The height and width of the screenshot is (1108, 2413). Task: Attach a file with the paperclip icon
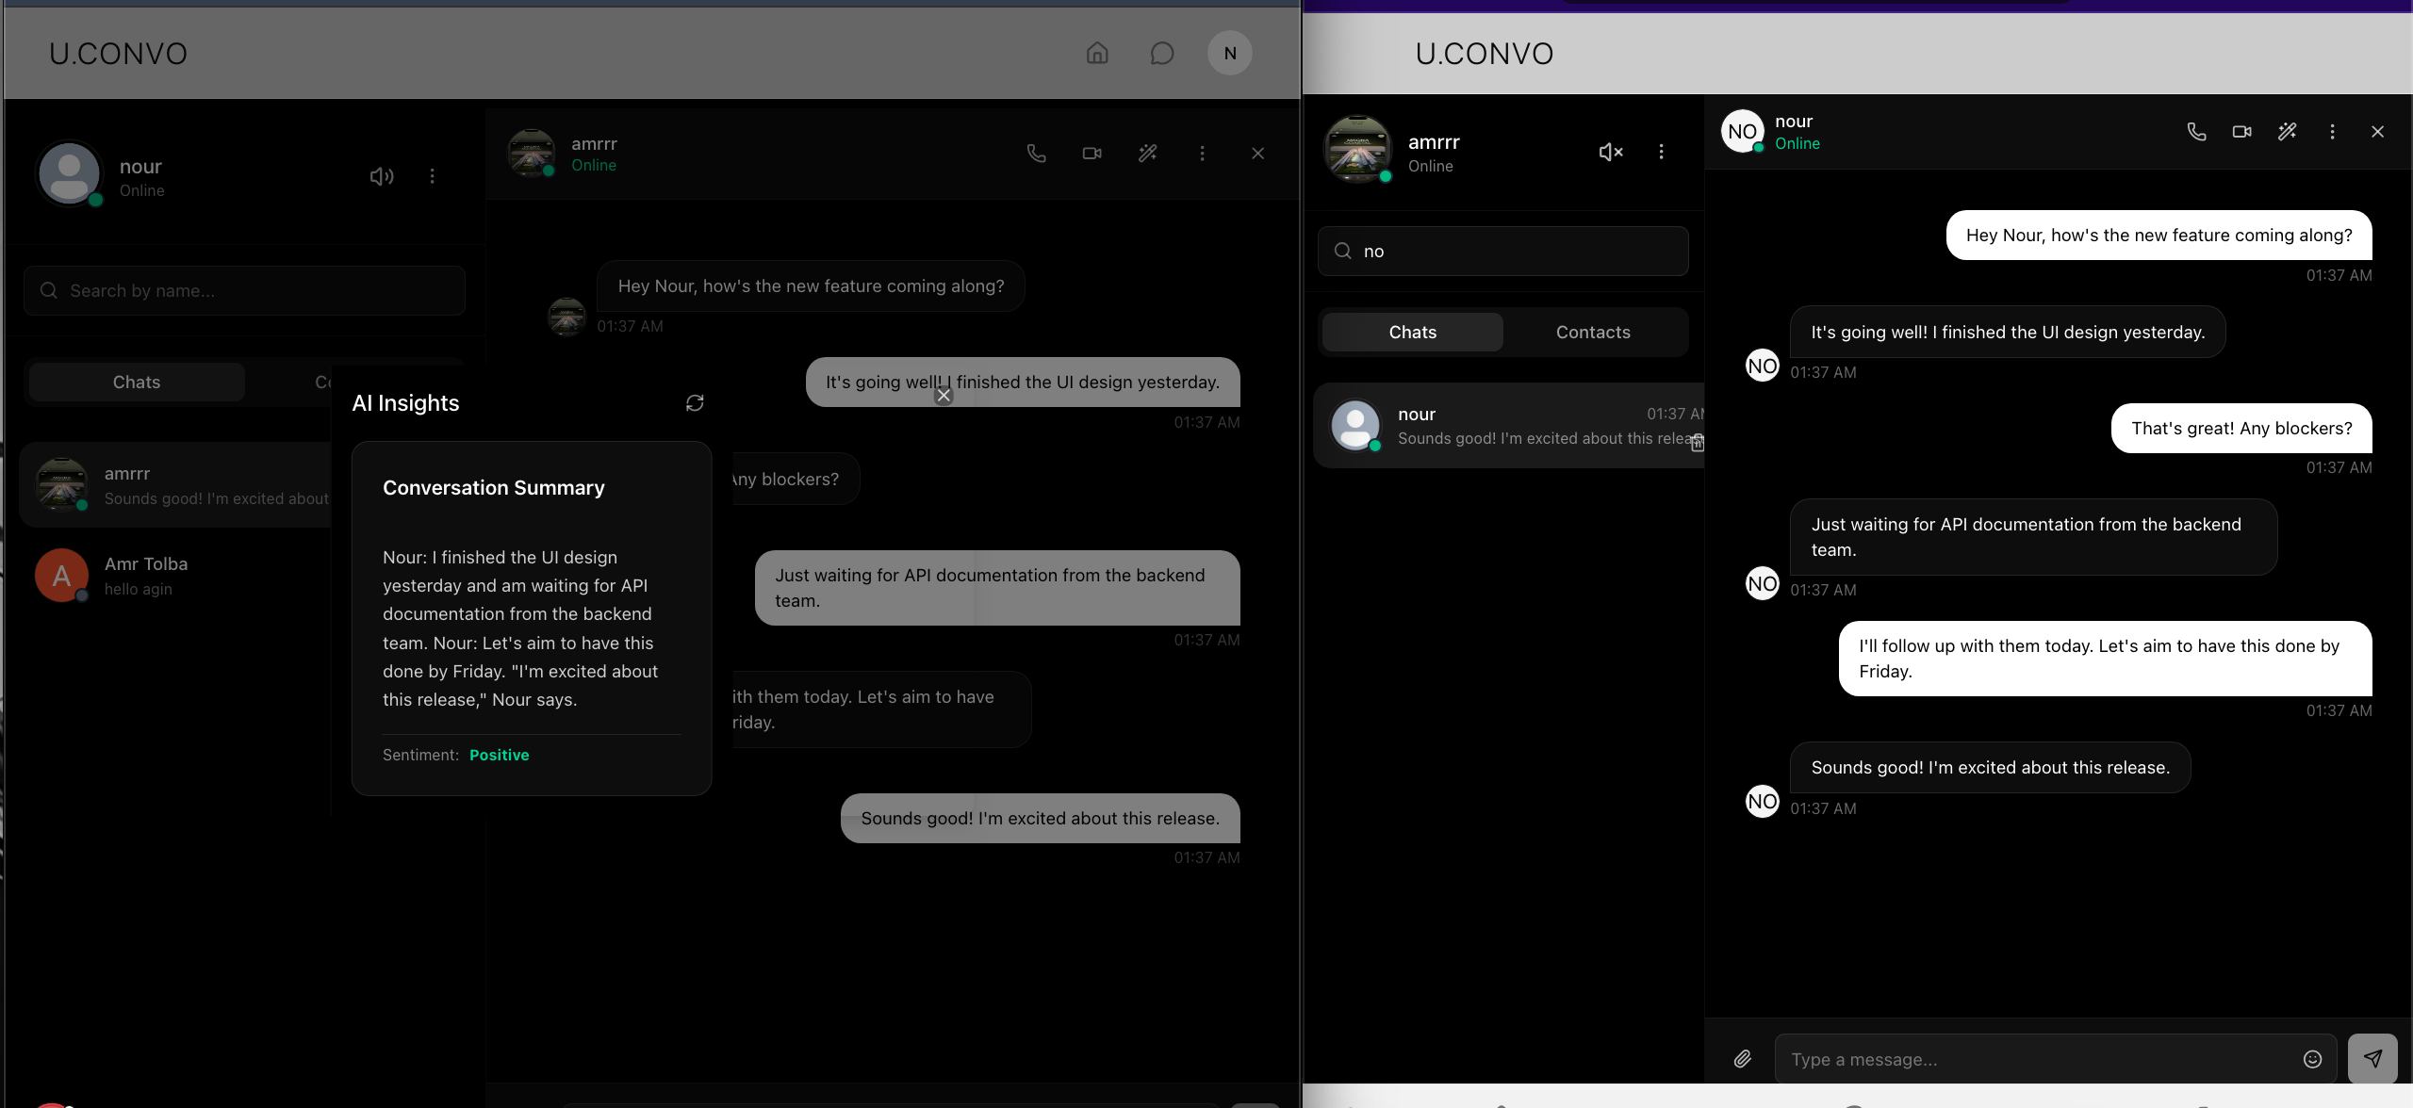(1743, 1059)
